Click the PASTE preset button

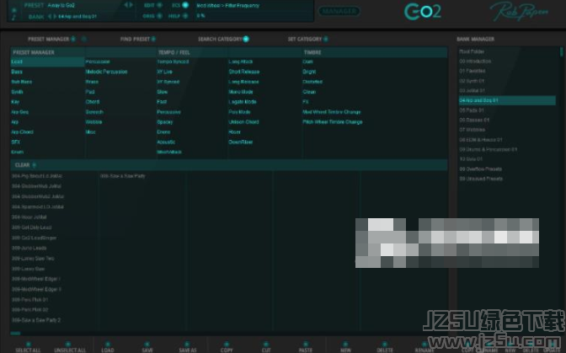(x=306, y=347)
